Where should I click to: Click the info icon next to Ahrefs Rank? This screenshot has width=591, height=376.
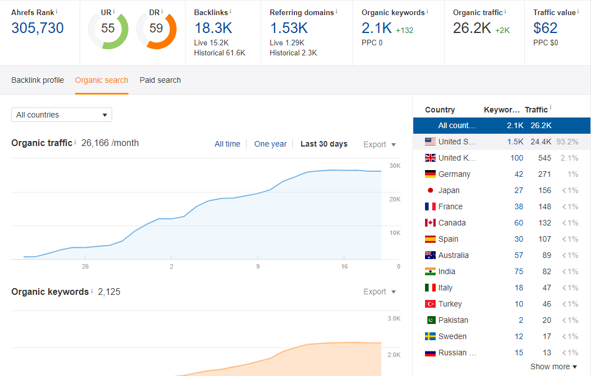pyautogui.click(x=57, y=11)
